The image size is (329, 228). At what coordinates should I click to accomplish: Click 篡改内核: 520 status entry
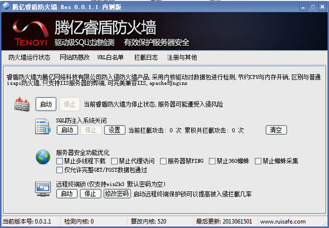point(149,221)
